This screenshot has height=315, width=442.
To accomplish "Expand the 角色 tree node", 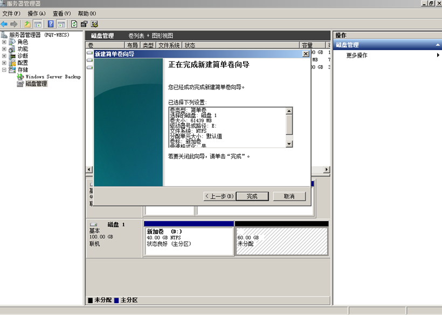I will [4, 42].
